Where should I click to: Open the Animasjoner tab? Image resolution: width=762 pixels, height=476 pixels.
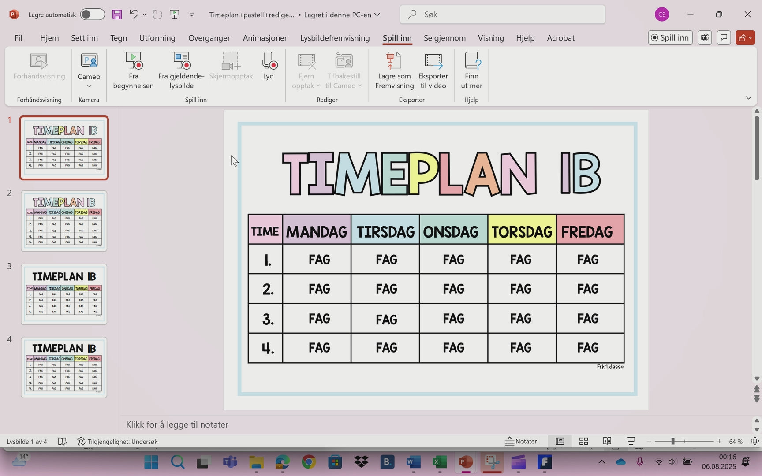pyautogui.click(x=265, y=38)
